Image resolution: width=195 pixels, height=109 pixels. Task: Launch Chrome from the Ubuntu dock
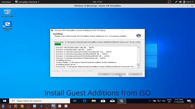pos(22,106)
